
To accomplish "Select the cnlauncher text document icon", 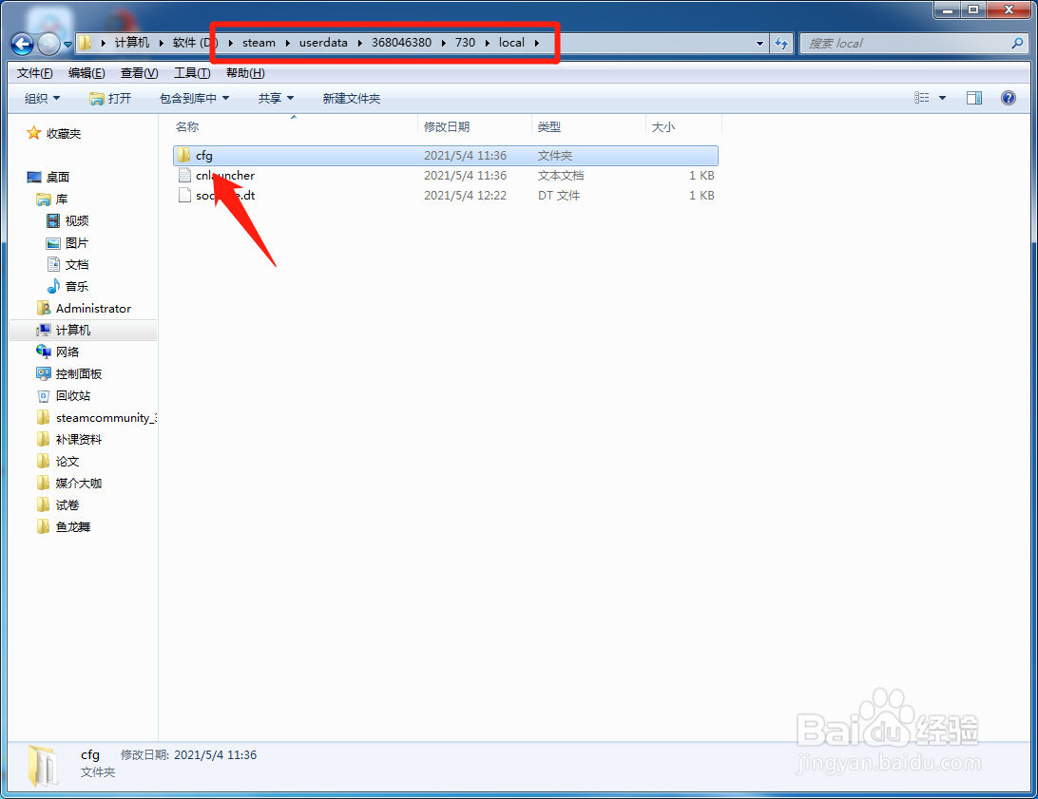I will coord(184,175).
